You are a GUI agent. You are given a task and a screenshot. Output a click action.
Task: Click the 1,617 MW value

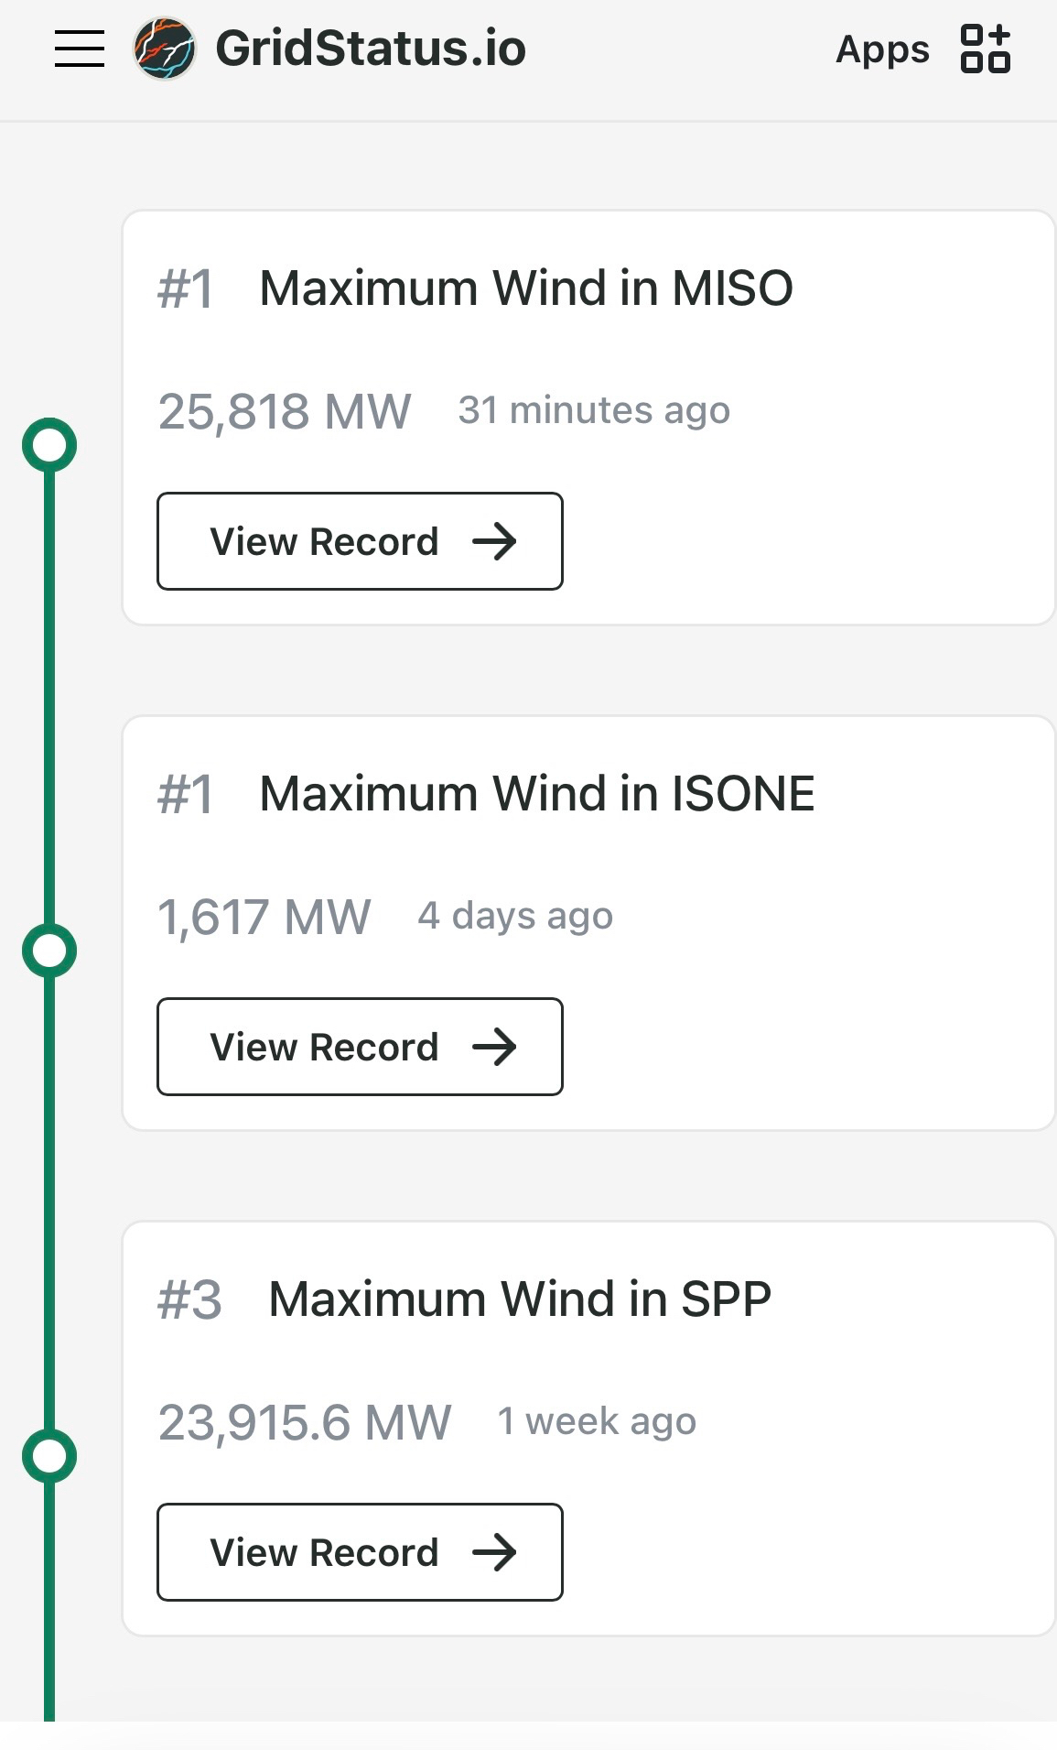[264, 917]
